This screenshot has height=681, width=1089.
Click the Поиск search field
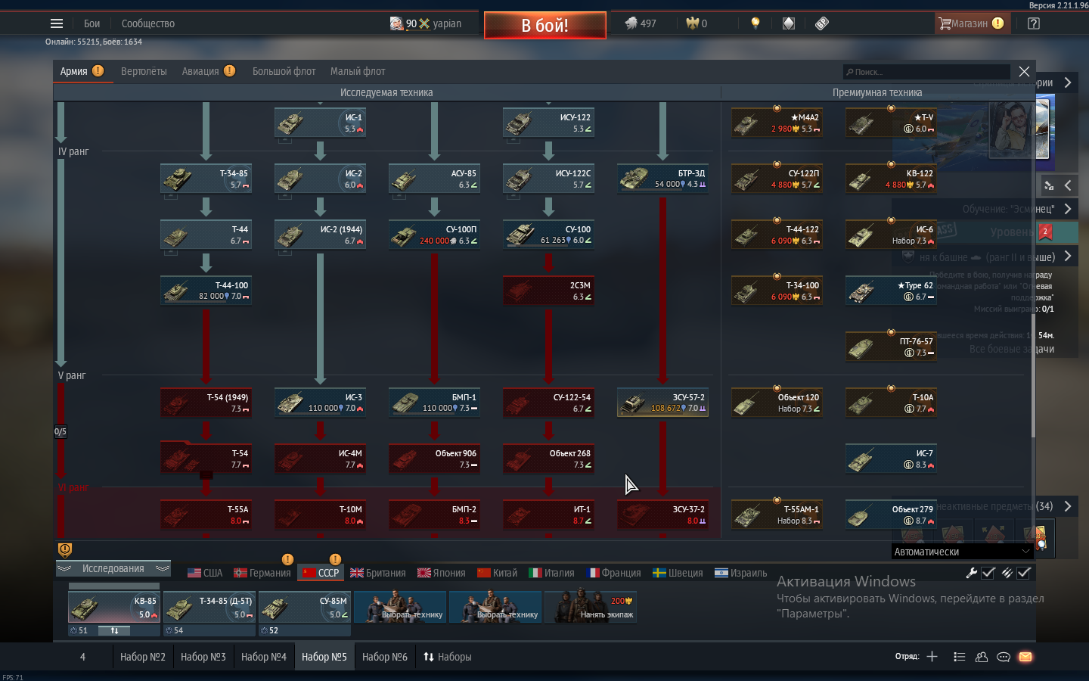pyautogui.click(x=926, y=72)
